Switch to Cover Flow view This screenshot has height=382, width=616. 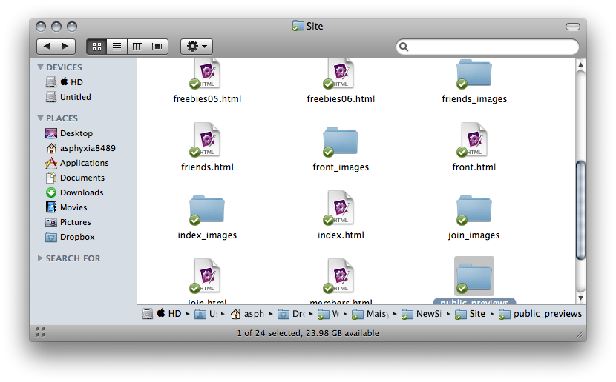pyautogui.click(x=158, y=47)
